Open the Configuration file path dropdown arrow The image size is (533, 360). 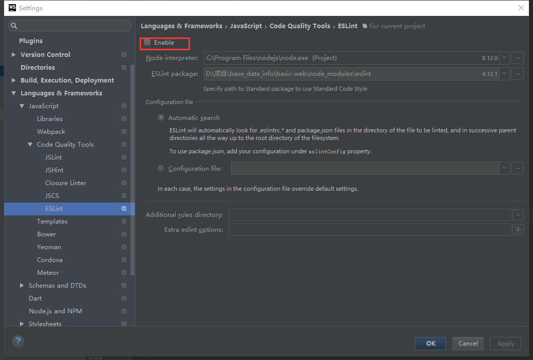click(504, 168)
